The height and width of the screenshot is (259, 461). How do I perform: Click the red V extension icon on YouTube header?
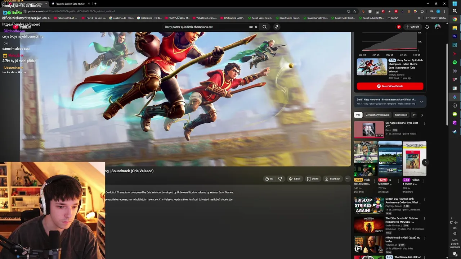coord(399,27)
